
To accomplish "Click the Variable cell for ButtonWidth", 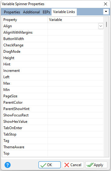I will 76,39.
